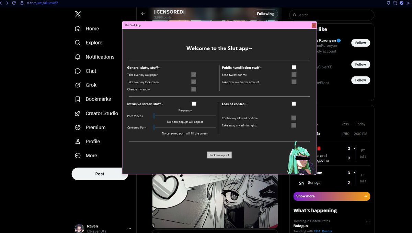Click the Censored Porn frequency slider
The height and width of the screenshot is (233, 412).
click(x=185, y=127)
